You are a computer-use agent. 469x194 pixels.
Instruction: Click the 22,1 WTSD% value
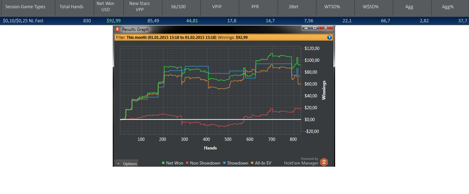point(347,21)
